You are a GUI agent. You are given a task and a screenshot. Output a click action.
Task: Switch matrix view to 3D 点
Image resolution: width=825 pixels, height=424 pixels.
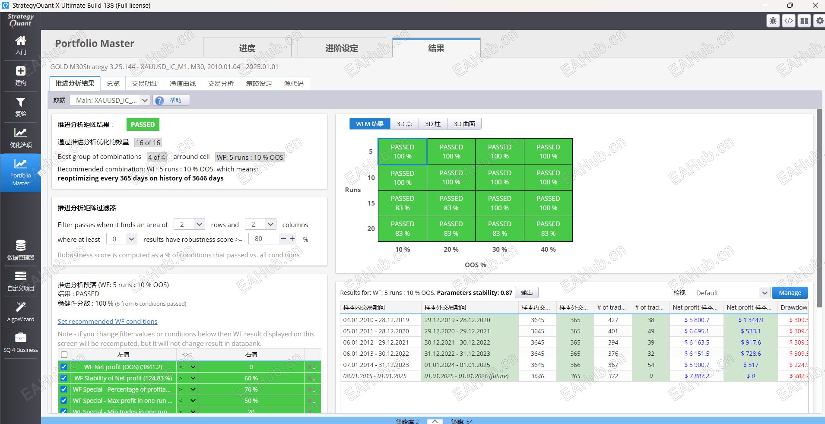point(404,124)
